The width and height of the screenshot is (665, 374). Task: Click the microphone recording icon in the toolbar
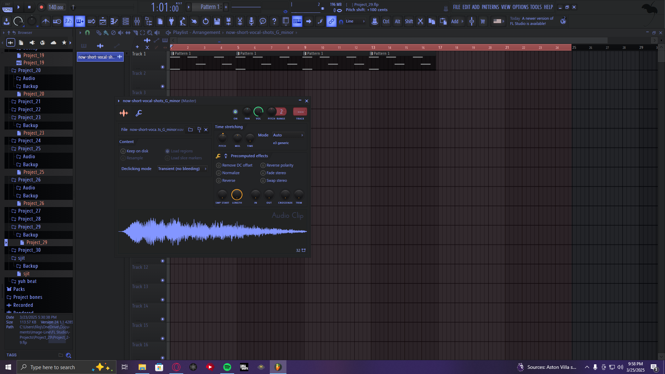251,21
